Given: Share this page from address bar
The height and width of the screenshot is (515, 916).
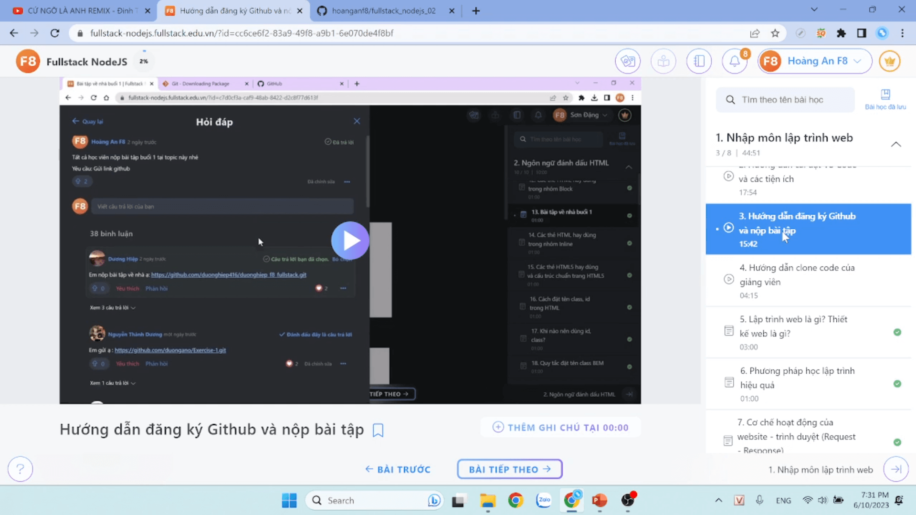Looking at the screenshot, I should pyautogui.click(x=755, y=33).
